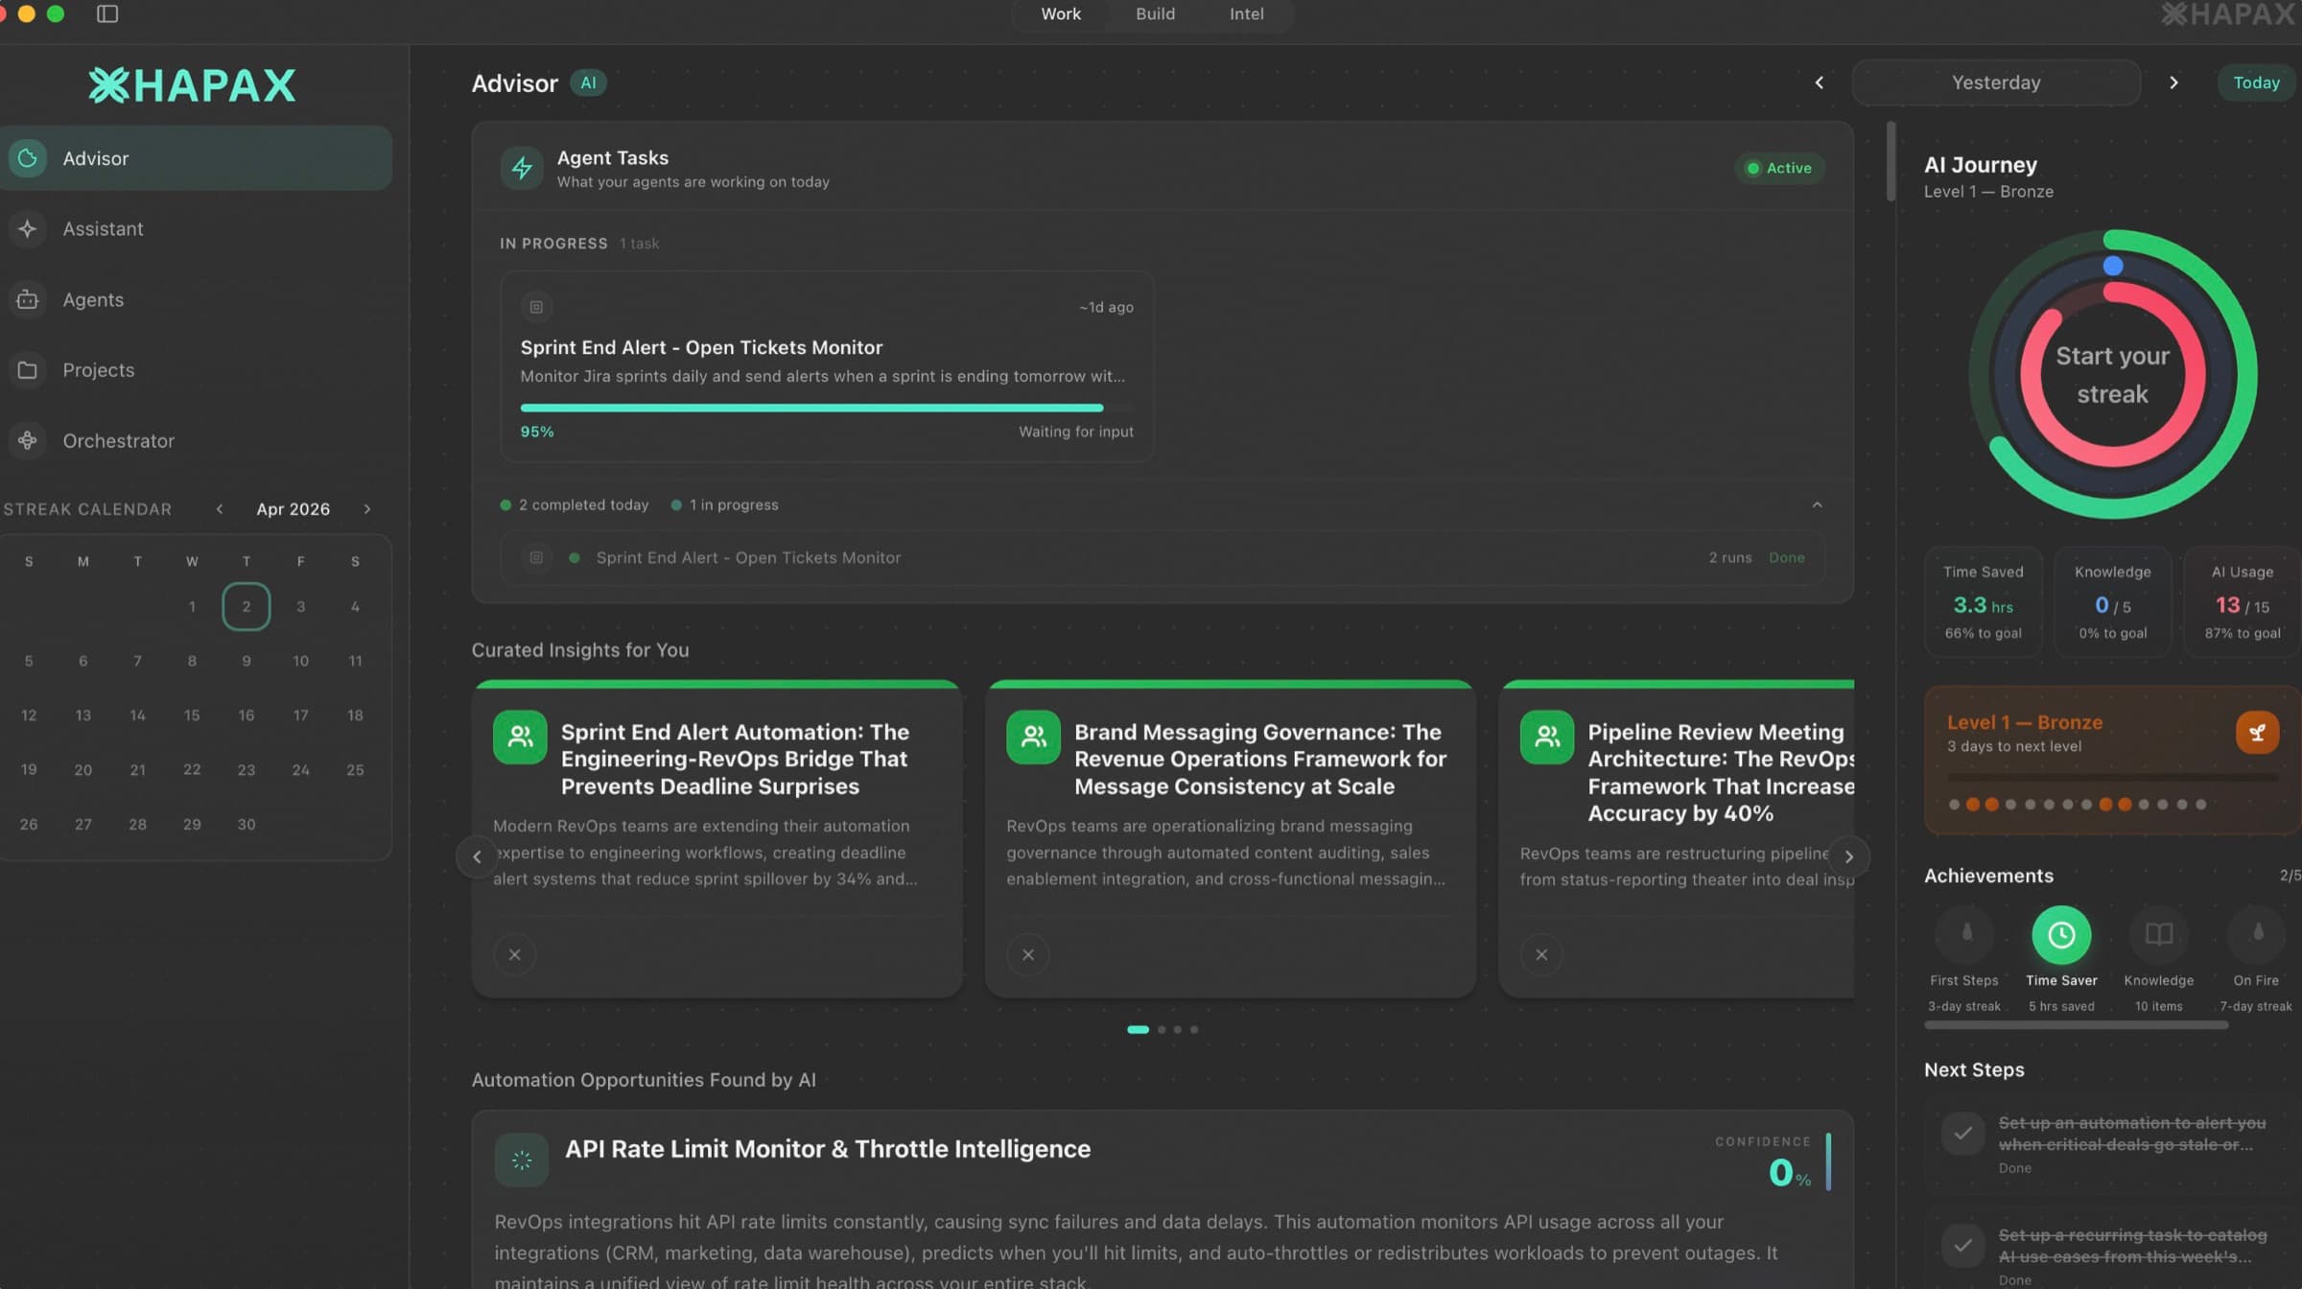Dismiss the Sprint End Alert Automation insight card
This screenshot has width=2302, height=1289.
pos(515,954)
